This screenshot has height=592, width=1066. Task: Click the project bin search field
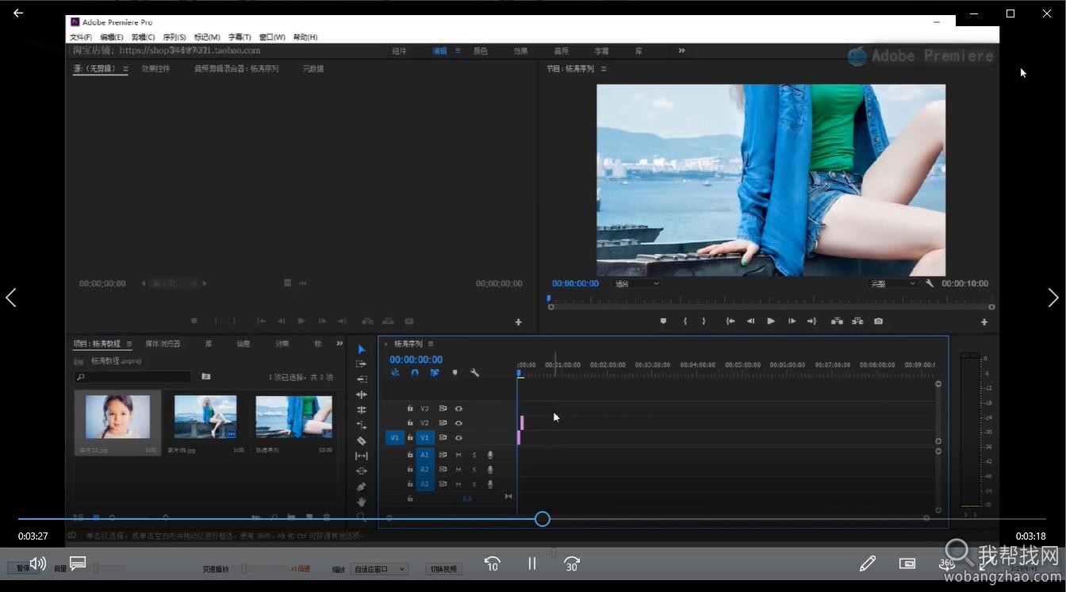(x=133, y=377)
